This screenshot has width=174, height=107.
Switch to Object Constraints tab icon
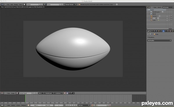tap(161, 31)
